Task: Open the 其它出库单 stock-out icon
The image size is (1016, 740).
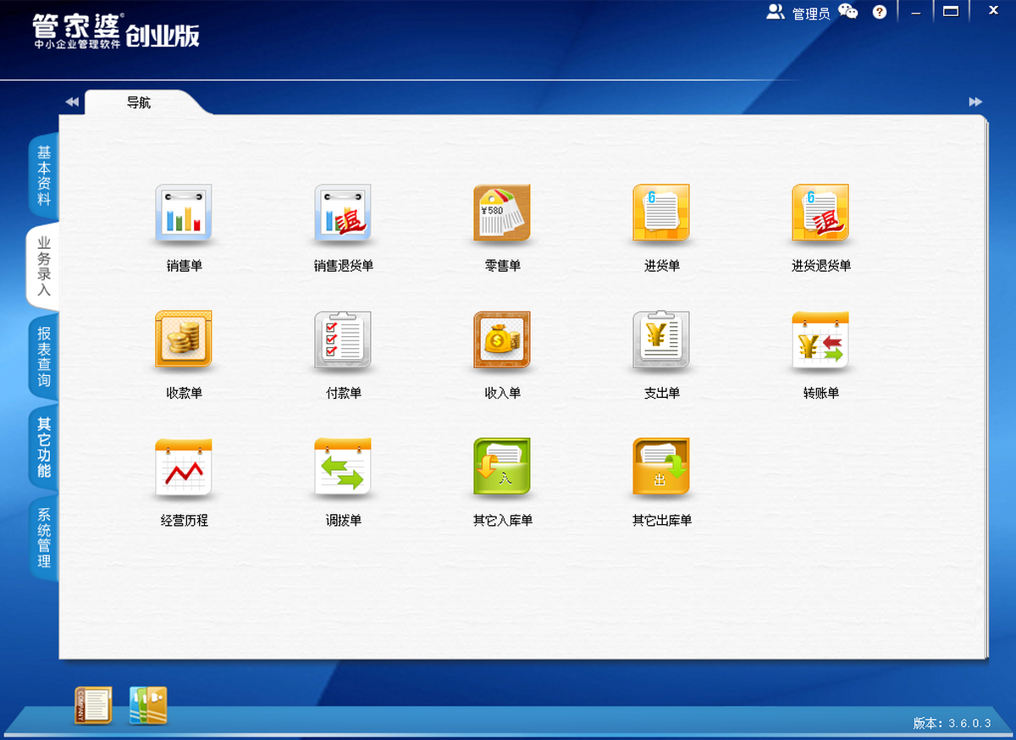Action: [x=661, y=467]
